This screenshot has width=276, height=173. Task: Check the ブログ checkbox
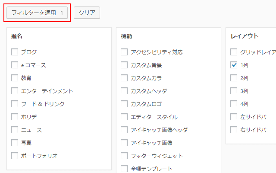pyautogui.click(x=15, y=52)
